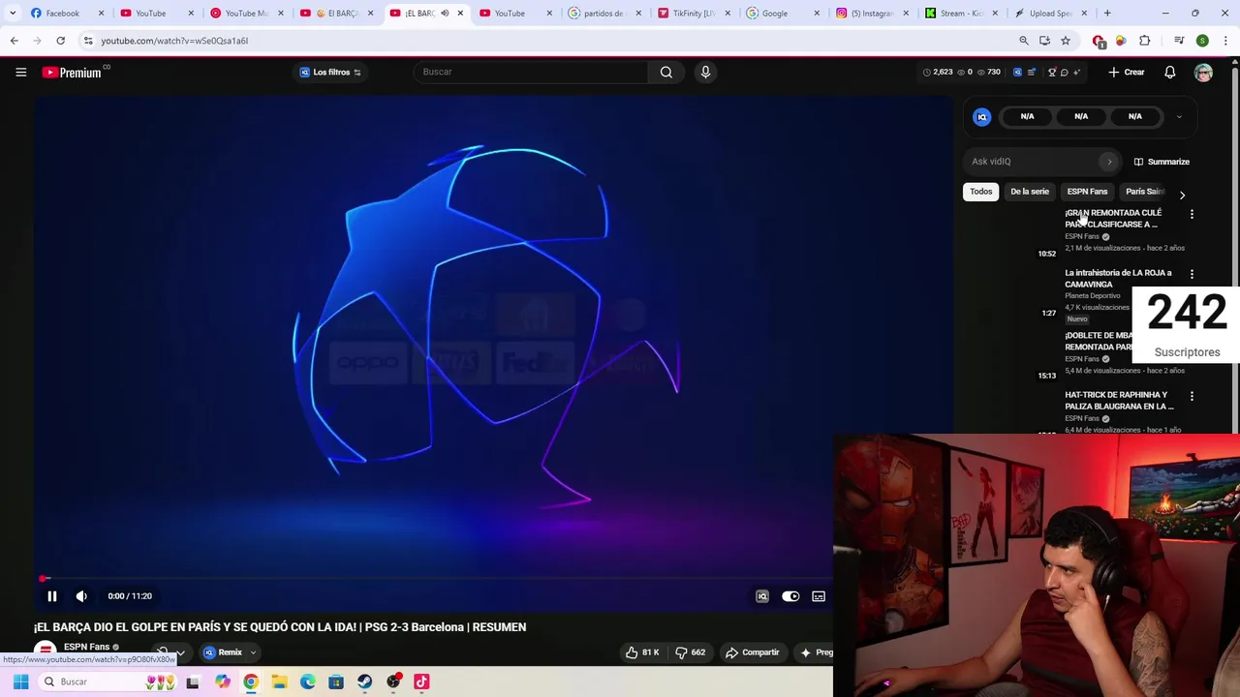Switch to the TikFinity browser tab
This screenshot has width=1240, height=697.
point(693,14)
